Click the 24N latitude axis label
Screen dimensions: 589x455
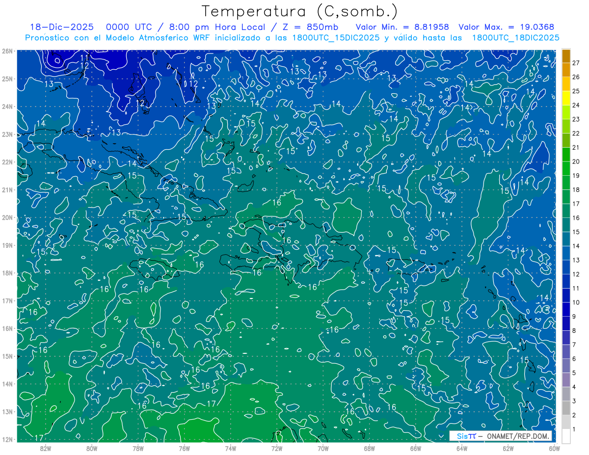7,107
